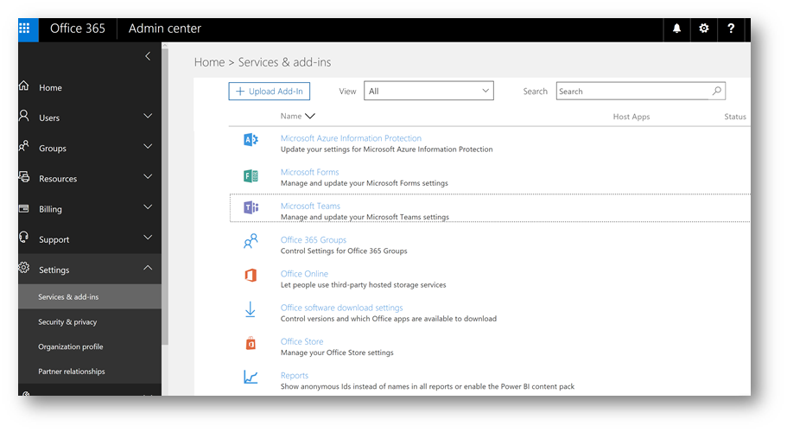The width and height of the screenshot is (787, 432).
Task: Expand the Billing menu chevron
Action: tap(148, 207)
